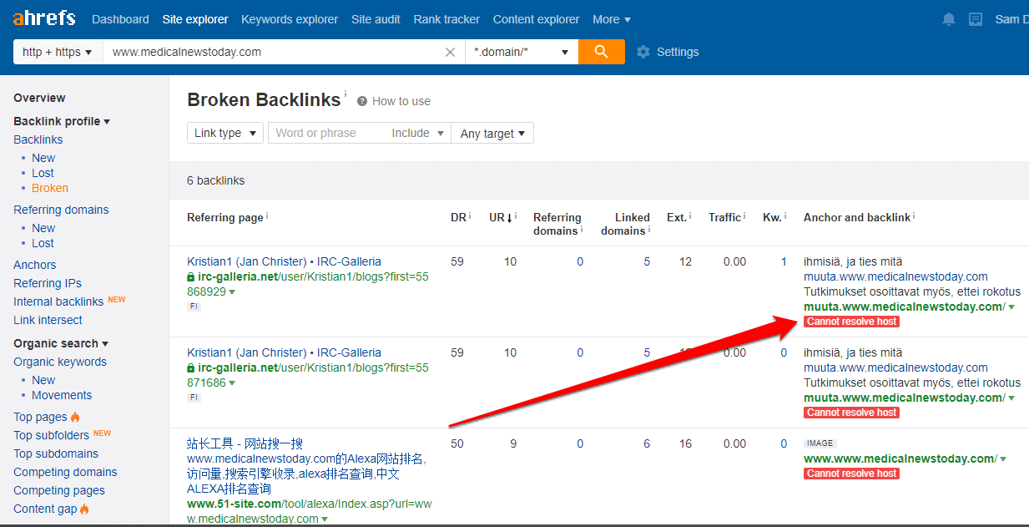
Task: Open Overview in the sidebar
Action: point(39,98)
